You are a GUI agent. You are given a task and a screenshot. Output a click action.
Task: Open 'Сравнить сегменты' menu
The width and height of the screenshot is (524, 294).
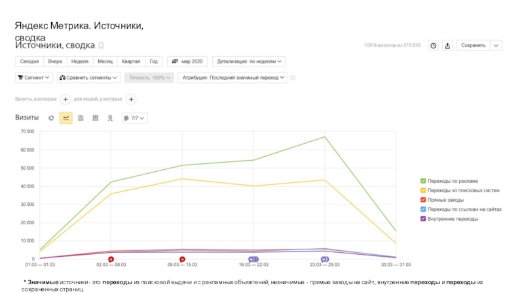[x=88, y=78]
